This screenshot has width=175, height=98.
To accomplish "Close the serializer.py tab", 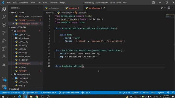I will click(104, 8).
